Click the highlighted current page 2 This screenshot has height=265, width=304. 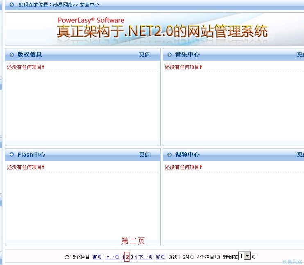127,257
